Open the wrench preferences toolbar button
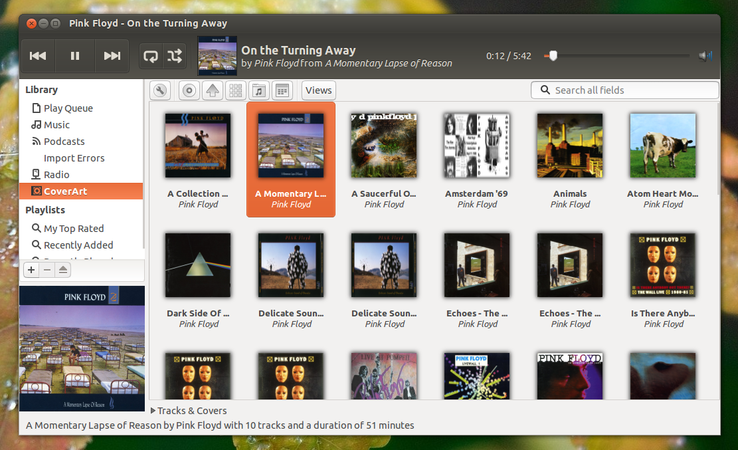This screenshot has width=738, height=450. click(x=160, y=90)
